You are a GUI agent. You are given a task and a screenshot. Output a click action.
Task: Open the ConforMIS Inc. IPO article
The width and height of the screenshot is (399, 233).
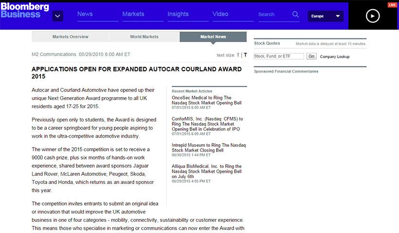tap(207, 124)
